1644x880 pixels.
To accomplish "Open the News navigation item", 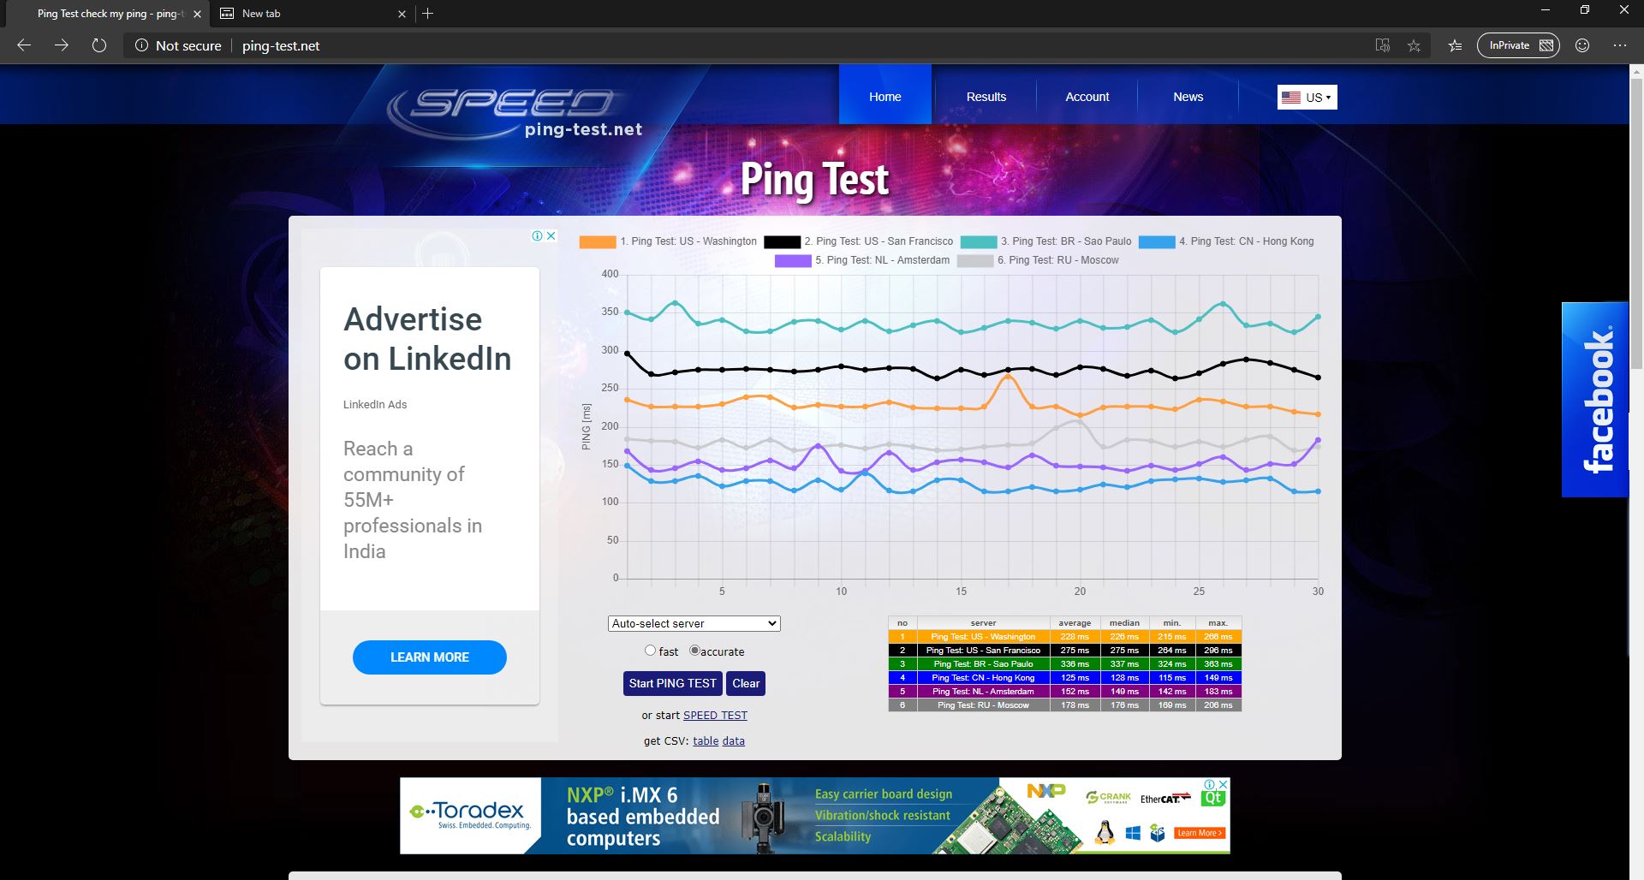I will point(1188,97).
